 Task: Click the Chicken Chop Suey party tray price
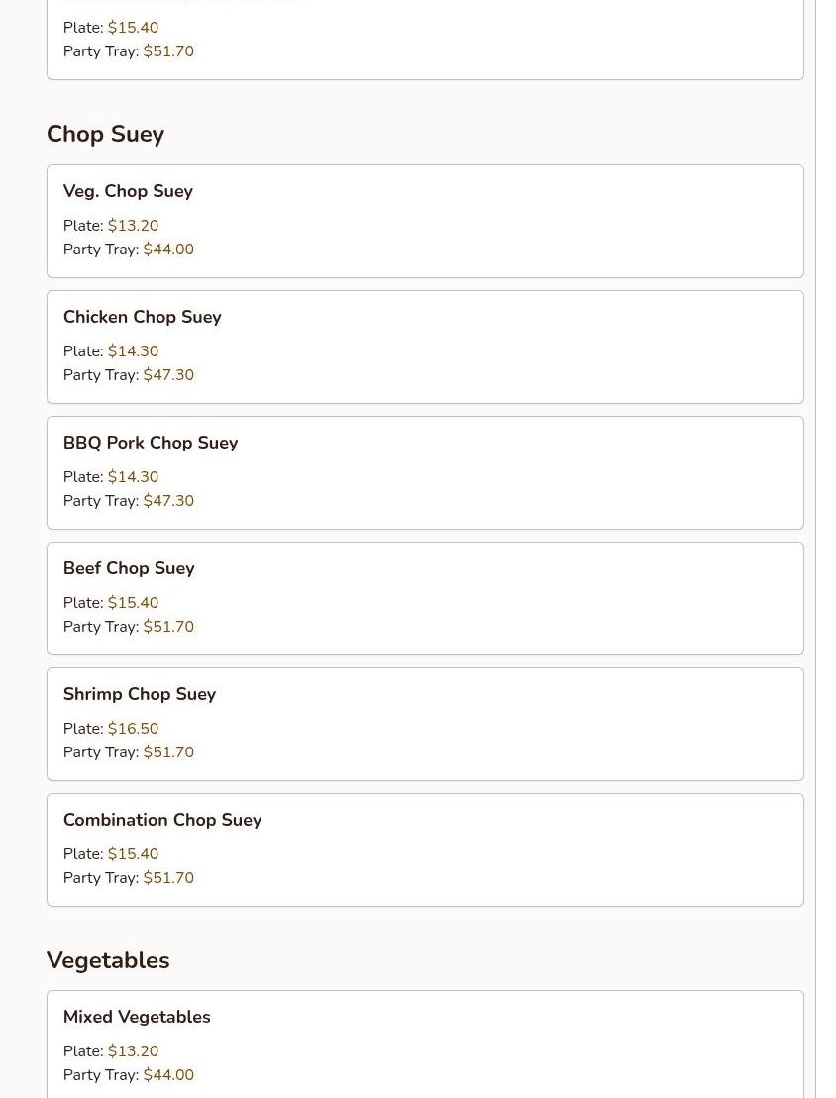coord(168,374)
